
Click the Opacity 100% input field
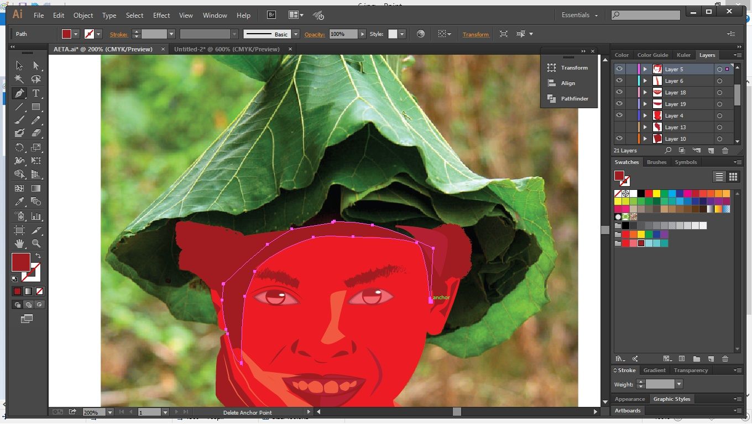[x=343, y=34]
